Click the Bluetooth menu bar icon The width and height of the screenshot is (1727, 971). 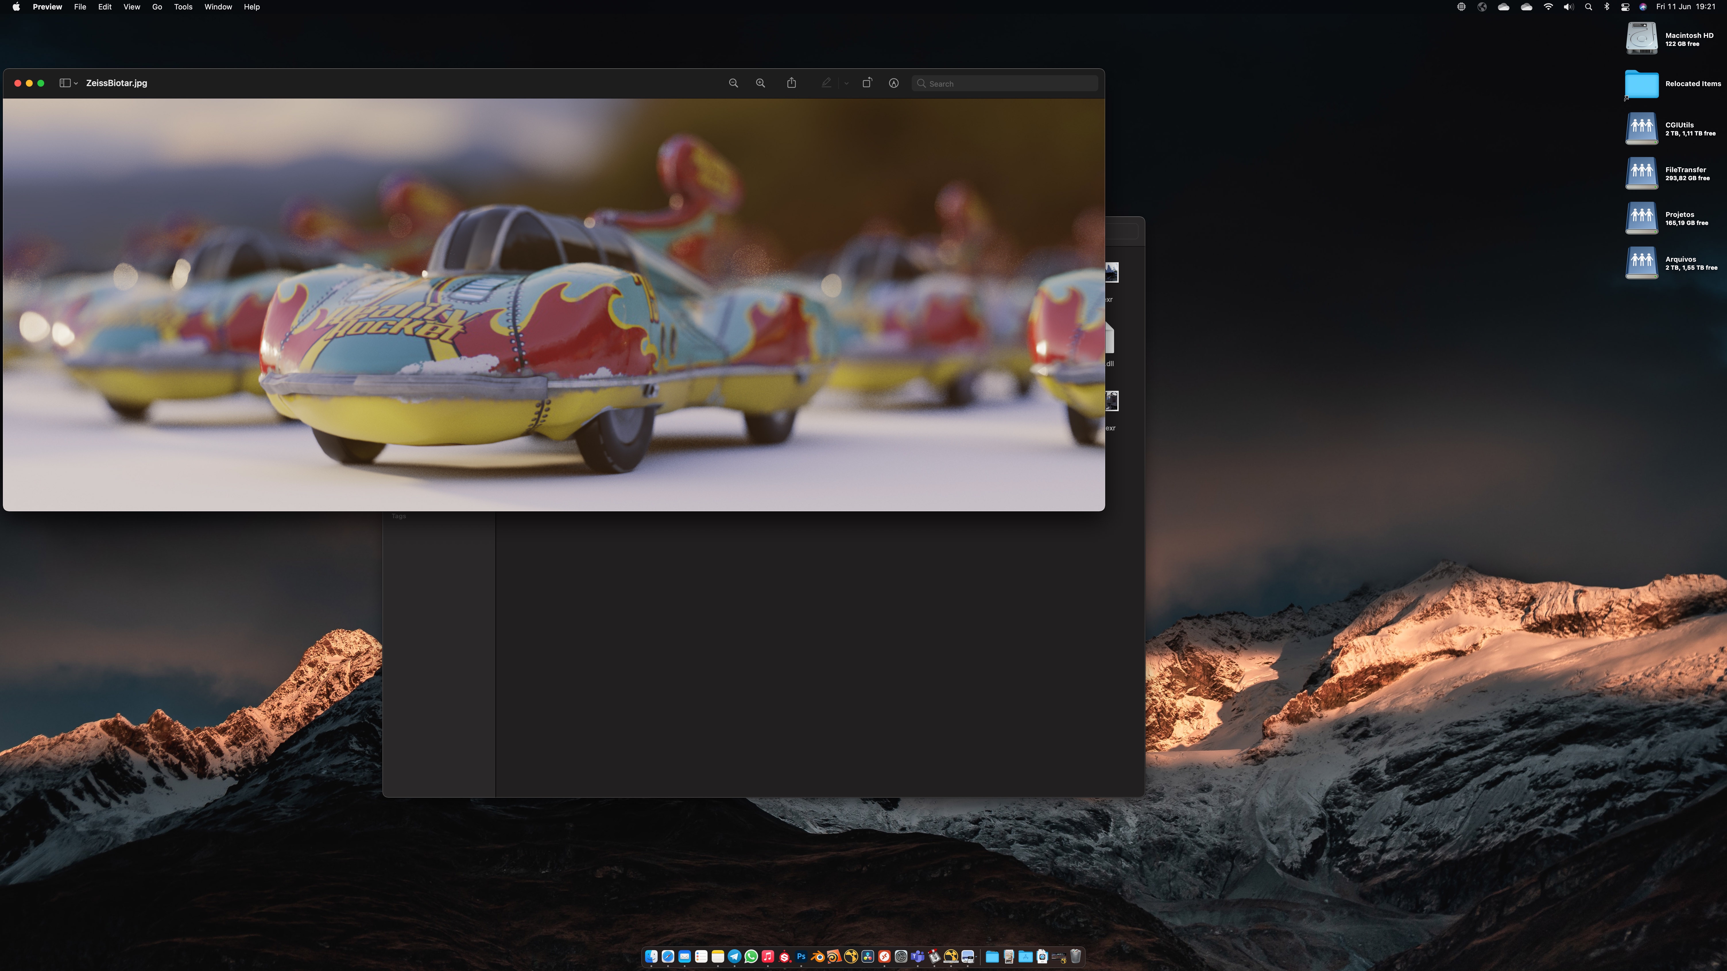coord(1606,7)
